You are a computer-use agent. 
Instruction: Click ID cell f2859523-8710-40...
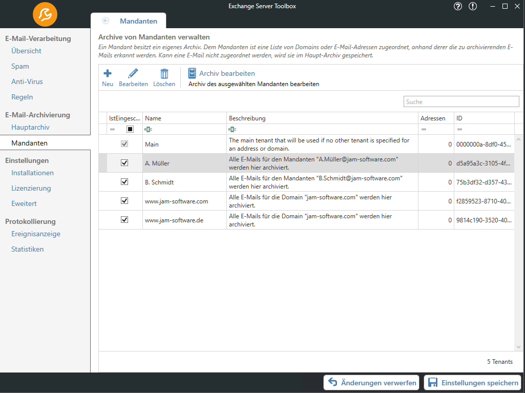click(x=484, y=201)
